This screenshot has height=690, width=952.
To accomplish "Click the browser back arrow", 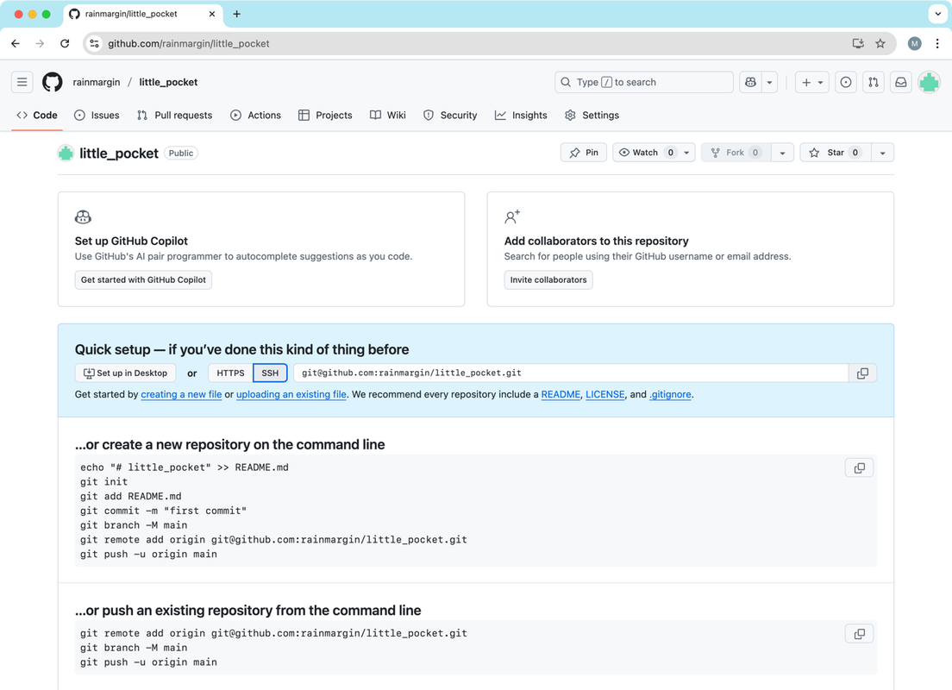I will [x=16, y=44].
